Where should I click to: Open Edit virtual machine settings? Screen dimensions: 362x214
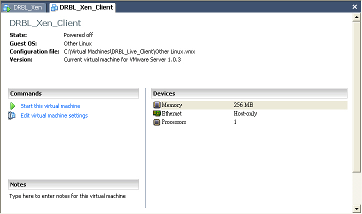54,115
